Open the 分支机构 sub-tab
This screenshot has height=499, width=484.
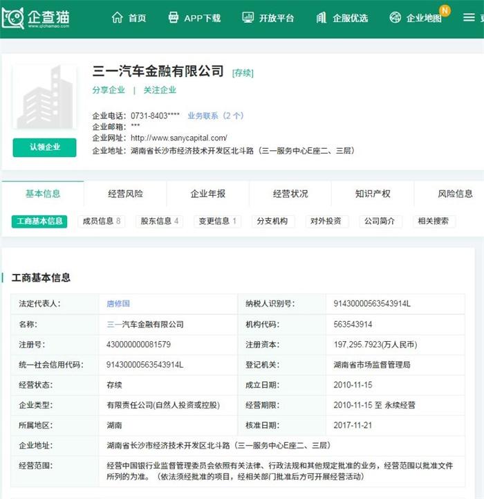272,221
